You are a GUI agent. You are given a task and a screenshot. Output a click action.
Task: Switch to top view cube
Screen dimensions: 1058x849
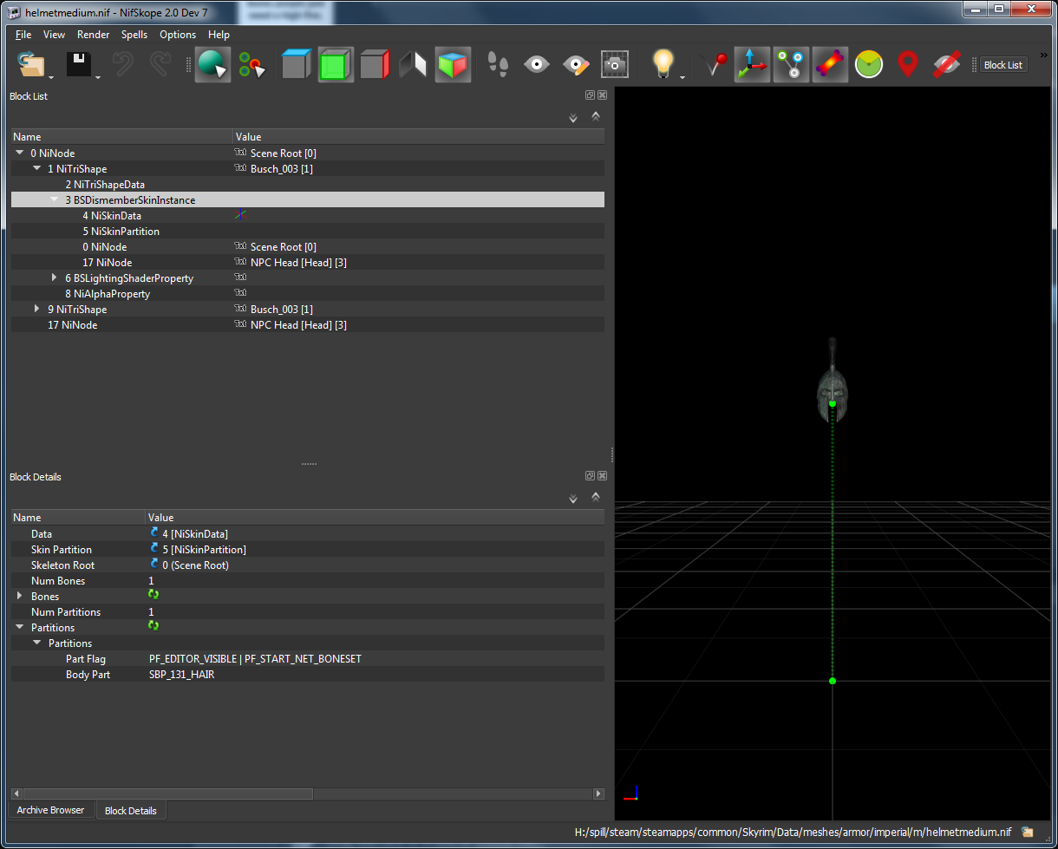coord(296,64)
